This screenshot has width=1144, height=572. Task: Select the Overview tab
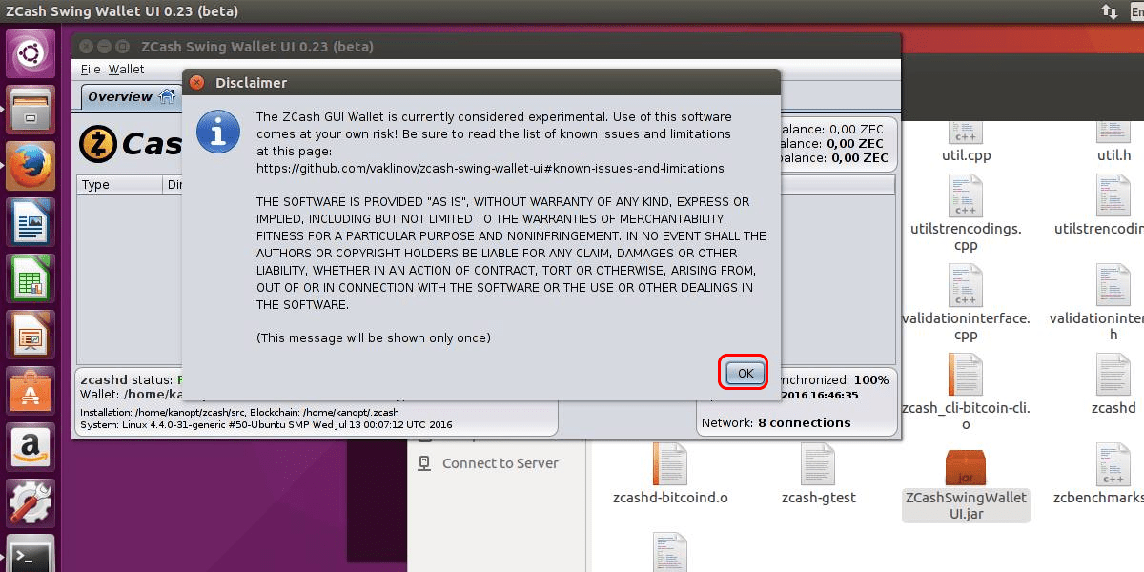[131, 96]
